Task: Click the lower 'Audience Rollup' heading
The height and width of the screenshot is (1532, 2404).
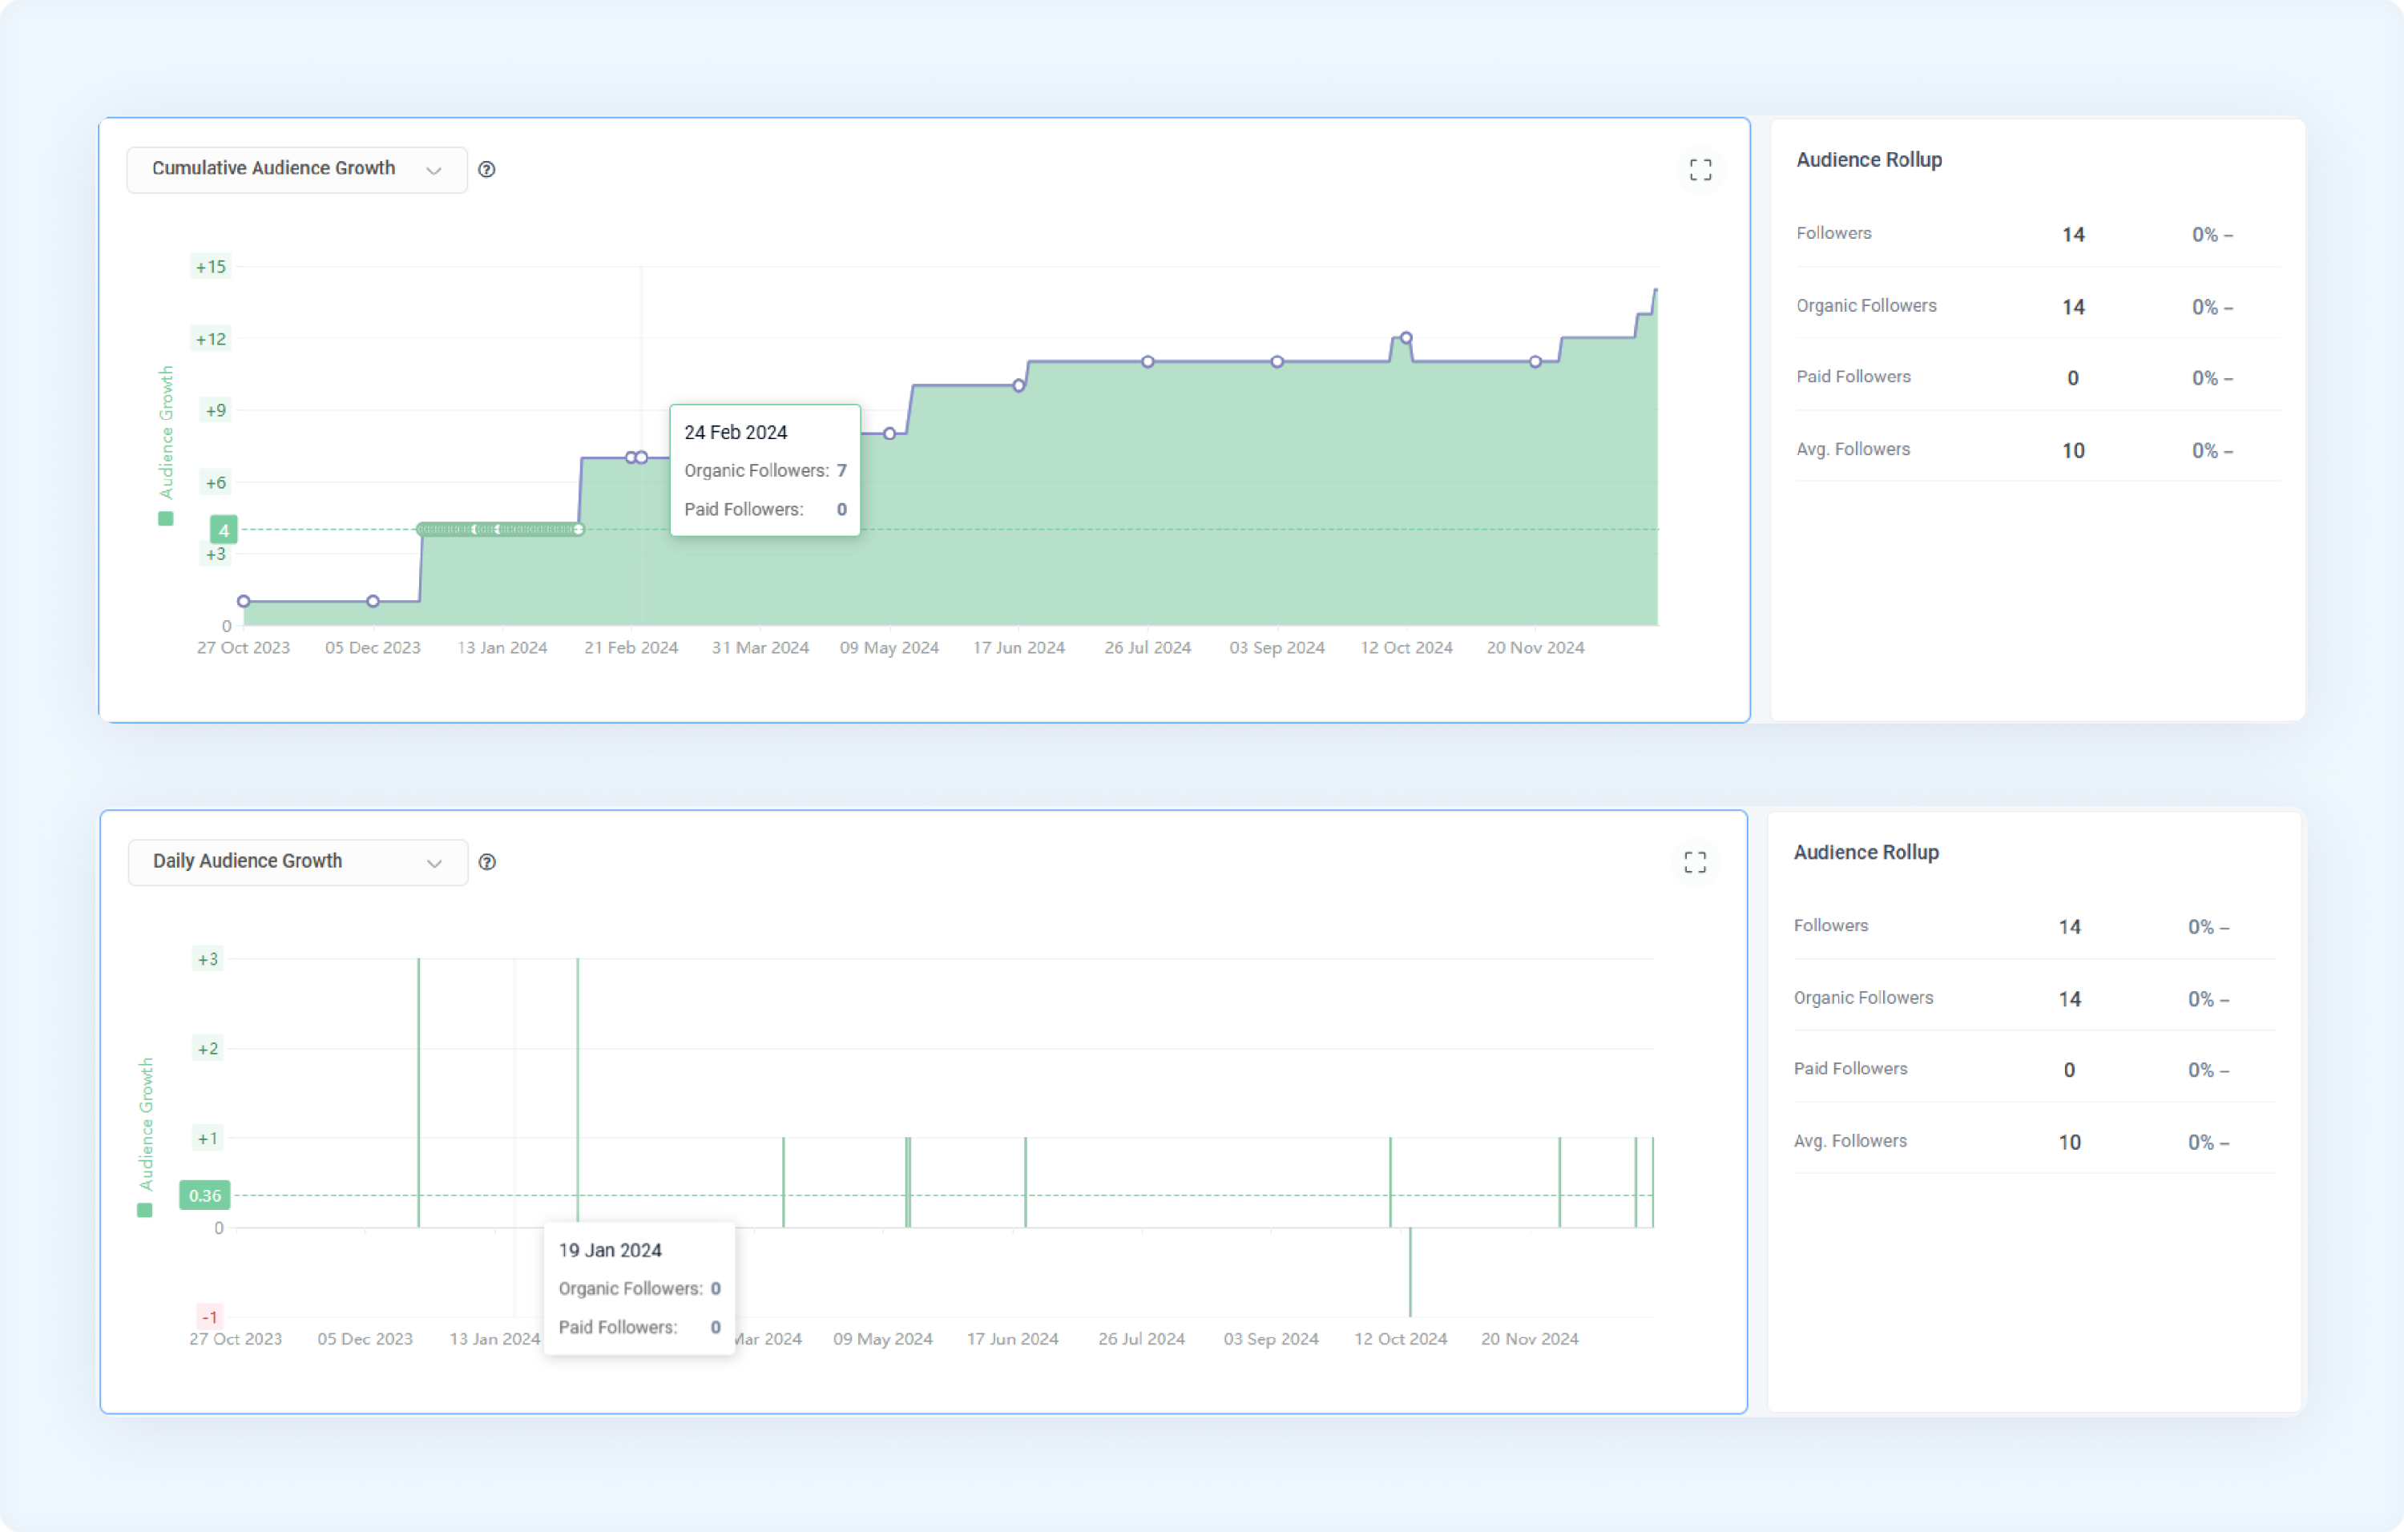Action: (x=1866, y=853)
